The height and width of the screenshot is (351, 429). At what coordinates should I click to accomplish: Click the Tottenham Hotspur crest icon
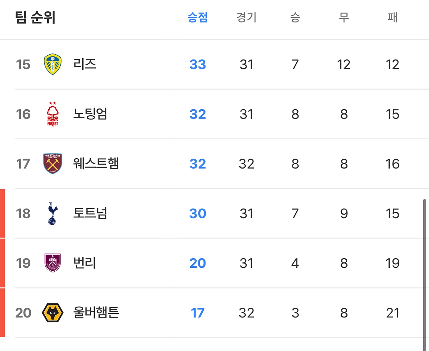pos(53,213)
